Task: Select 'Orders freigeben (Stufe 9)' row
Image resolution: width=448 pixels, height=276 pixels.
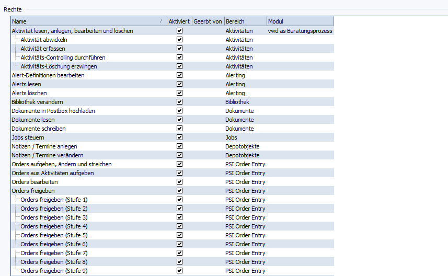Action: (x=54, y=271)
